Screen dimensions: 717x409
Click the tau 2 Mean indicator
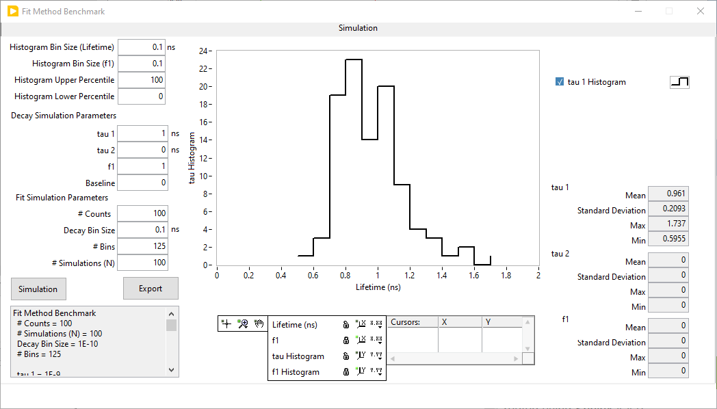click(x=668, y=260)
